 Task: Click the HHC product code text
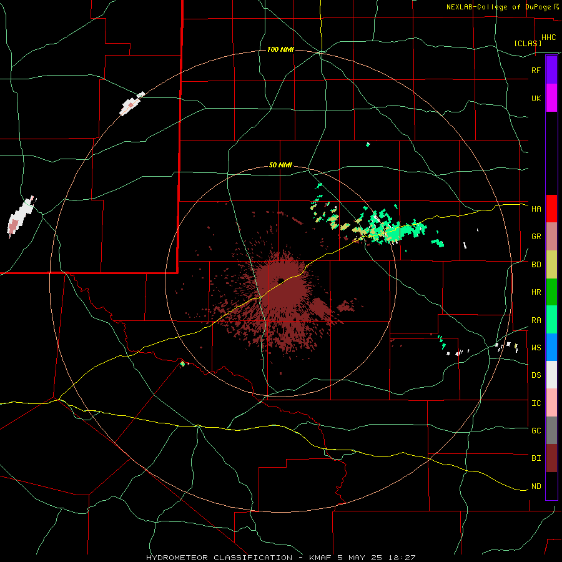point(548,37)
